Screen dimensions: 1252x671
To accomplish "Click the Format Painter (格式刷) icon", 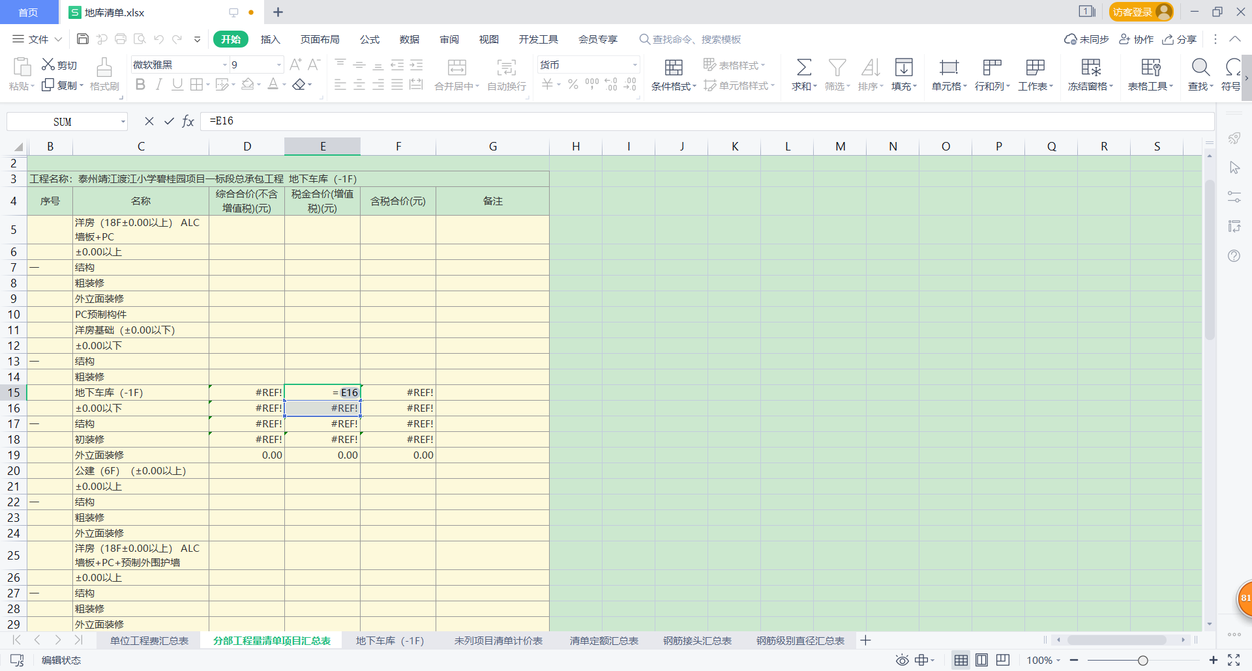I will (x=104, y=67).
